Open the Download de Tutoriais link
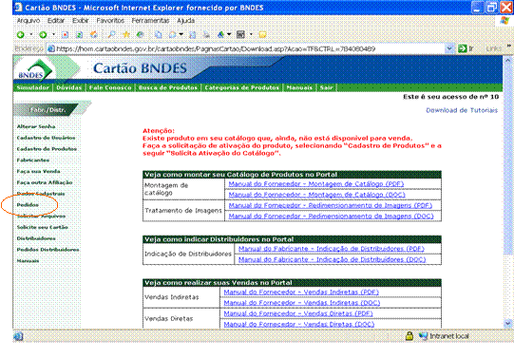This screenshot has width=514, height=358. [462, 110]
